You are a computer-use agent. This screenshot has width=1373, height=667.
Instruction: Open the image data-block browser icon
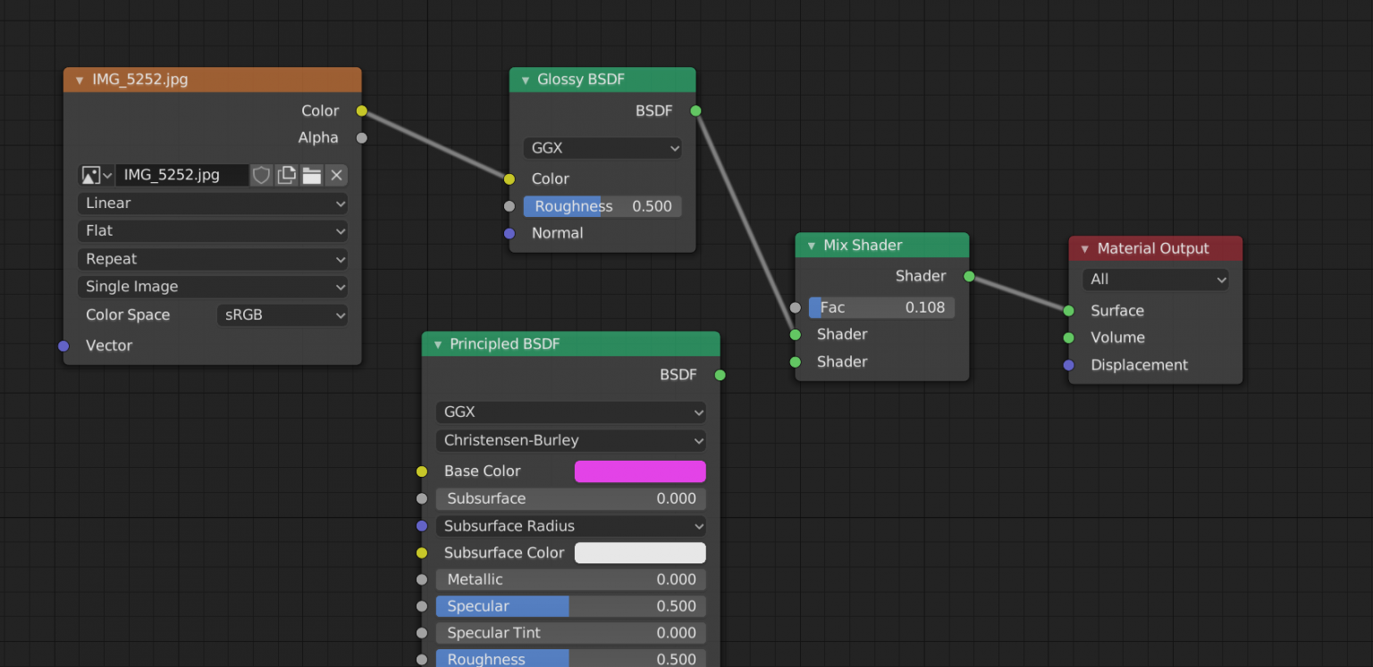(95, 175)
